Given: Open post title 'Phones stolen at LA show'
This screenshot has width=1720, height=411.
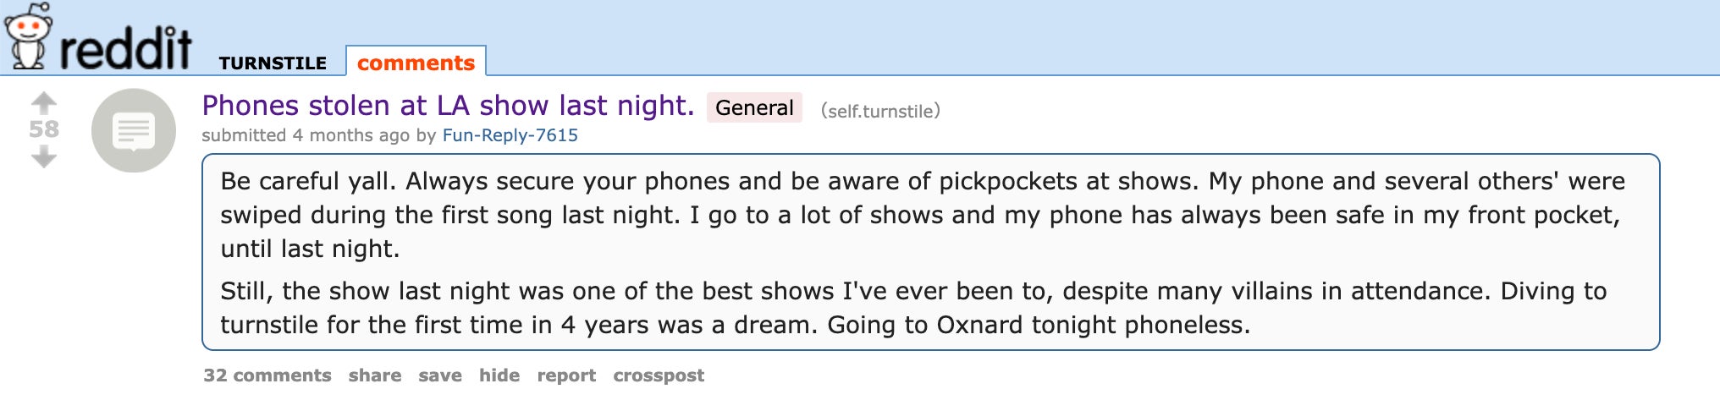Looking at the screenshot, I should pyautogui.click(x=448, y=106).
